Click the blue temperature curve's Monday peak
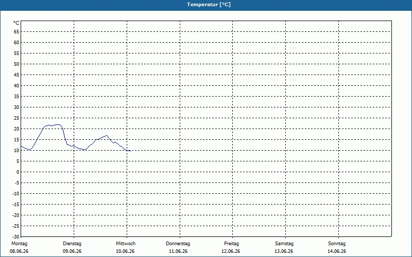412x257 pixels. [x=58, y=124]
